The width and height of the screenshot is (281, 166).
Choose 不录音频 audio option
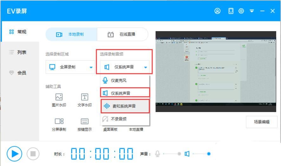(x=125, y=119)
